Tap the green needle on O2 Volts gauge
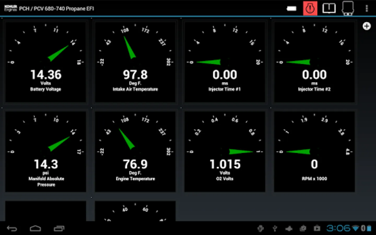376x235 pixels. coord(241,151)
